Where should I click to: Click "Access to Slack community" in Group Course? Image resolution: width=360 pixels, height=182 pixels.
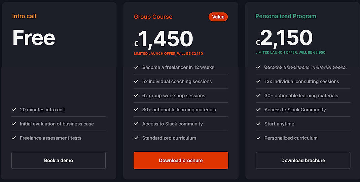click(x=172, y=124)
